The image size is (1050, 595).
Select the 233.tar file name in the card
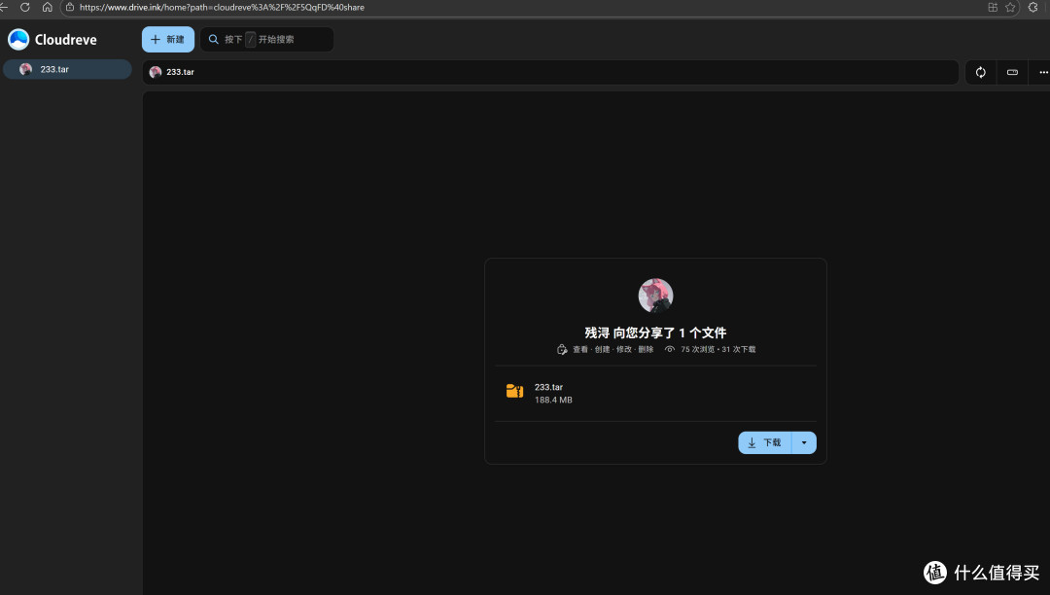tap(548, 387)
